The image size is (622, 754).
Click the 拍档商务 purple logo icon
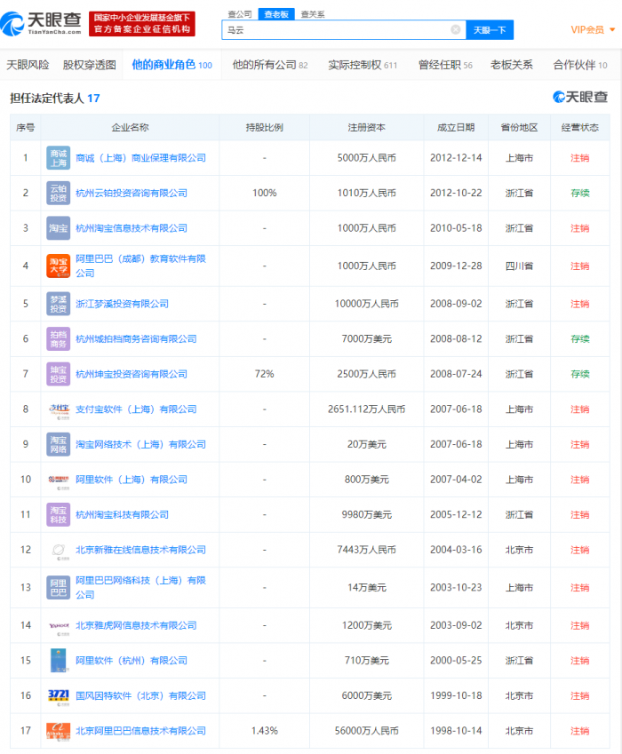coord(58,338)
